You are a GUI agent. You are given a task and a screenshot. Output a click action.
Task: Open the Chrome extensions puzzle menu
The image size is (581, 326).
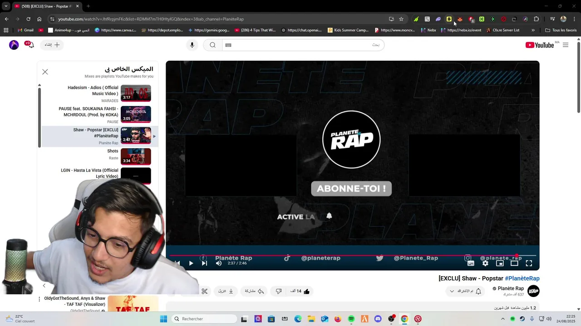(x=537, y=19)
